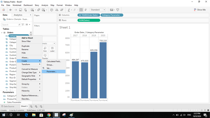Toggle the Show mark labels button
210x118 pixels.
point(81,10)
